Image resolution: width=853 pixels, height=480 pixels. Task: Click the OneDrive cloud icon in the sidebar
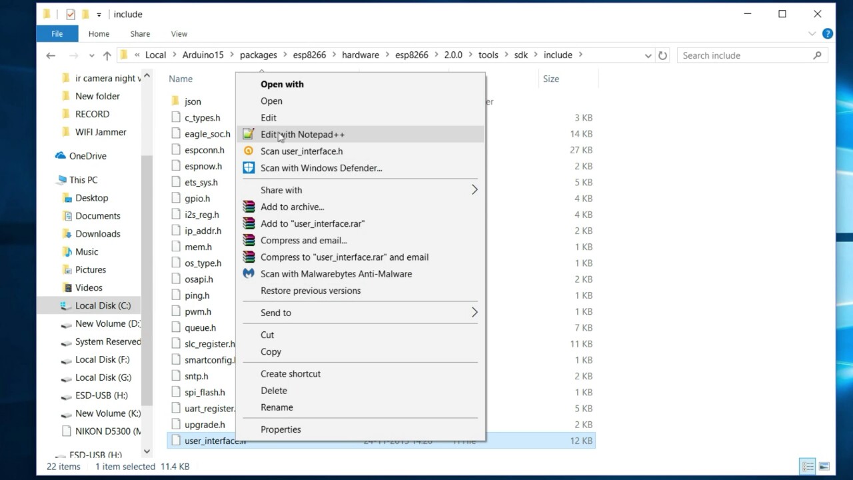point(61,156)
